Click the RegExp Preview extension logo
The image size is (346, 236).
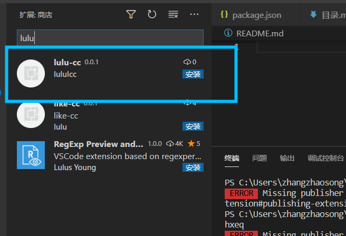click(x=31, y=155)
